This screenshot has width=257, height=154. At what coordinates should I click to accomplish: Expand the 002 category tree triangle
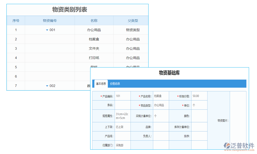47,86
